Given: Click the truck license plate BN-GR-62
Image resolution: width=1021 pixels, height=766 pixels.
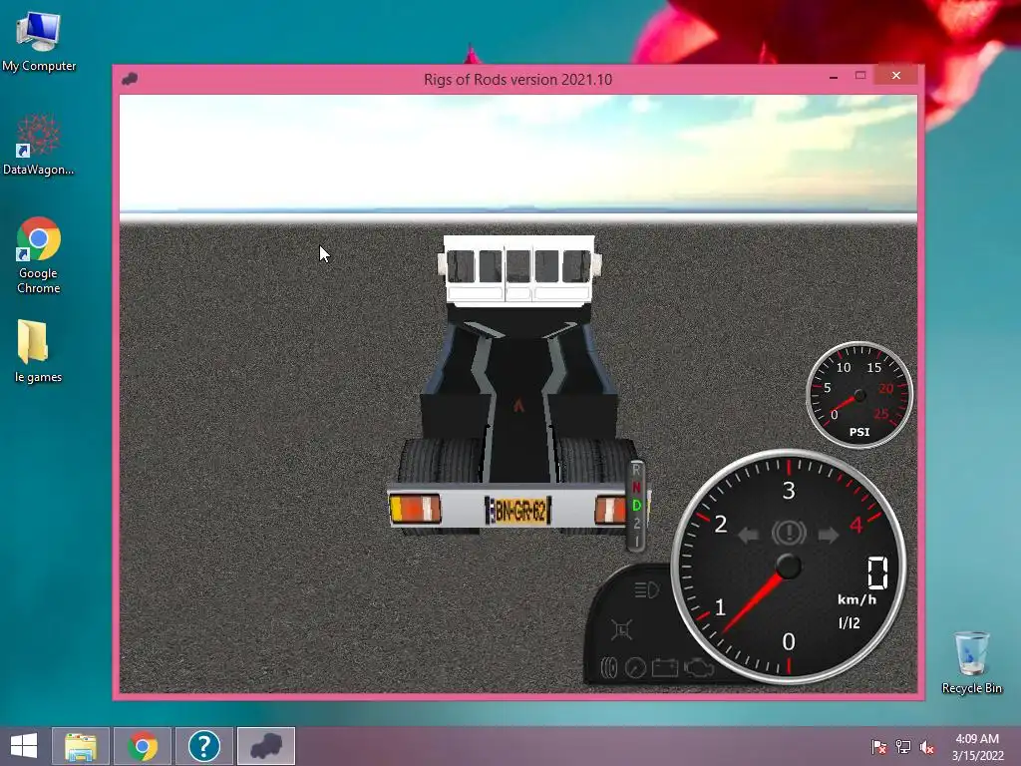Looking at the screenshot, I should tap(518, 510).
